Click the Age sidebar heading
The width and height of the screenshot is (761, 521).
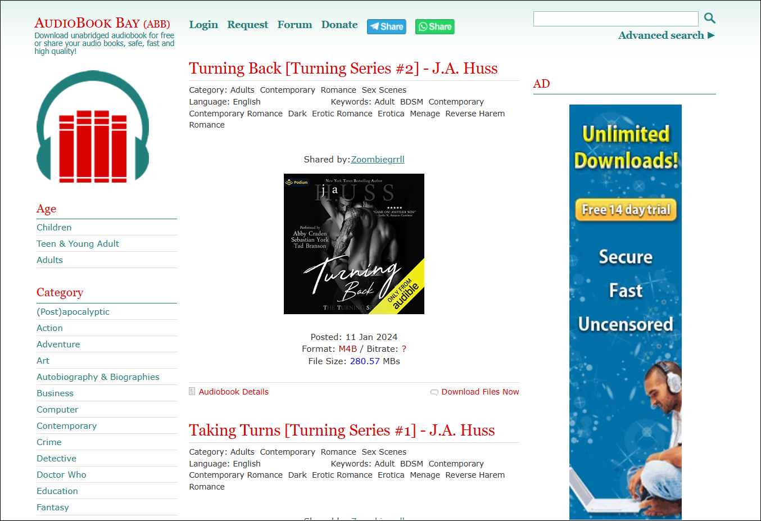(x=47, y=209)
